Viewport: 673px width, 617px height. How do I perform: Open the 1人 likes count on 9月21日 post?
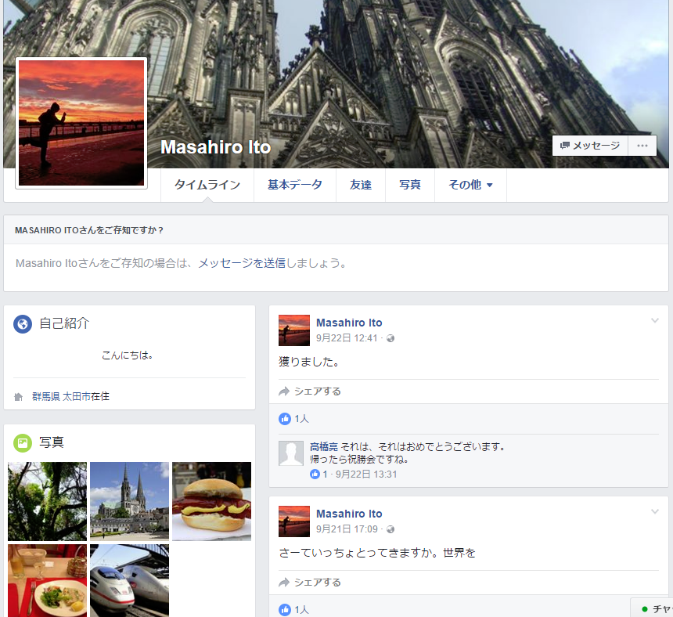(x=301, y=610)
